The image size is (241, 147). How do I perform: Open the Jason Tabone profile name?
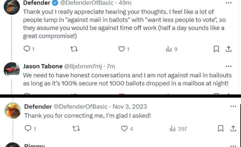tap(43, 66)
